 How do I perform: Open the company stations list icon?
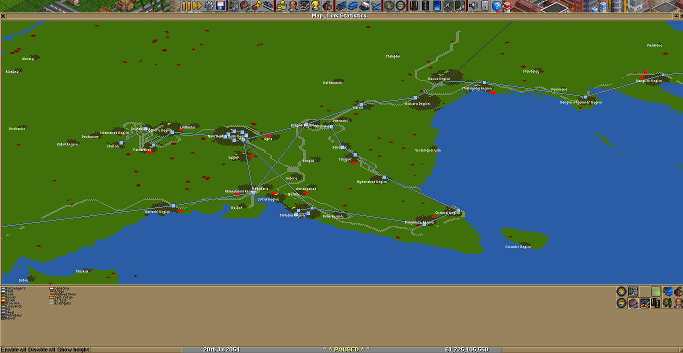point(268,6)
